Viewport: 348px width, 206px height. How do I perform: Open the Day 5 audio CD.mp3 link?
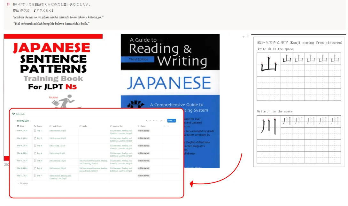click(x=93, y=162)
